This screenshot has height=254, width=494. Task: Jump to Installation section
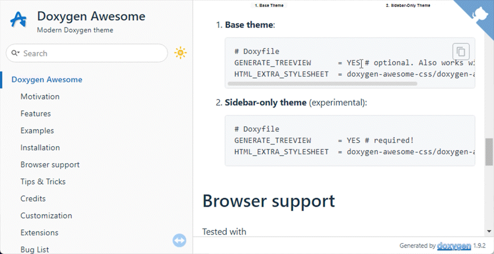[x=40, y=147]
